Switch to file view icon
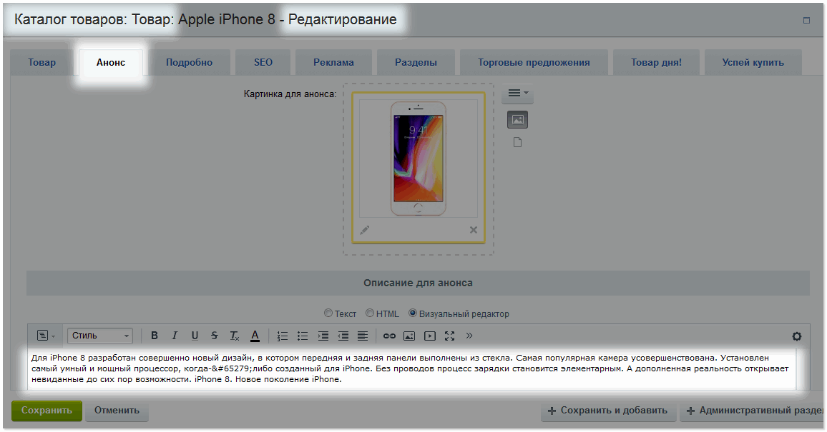827x432 pixels. coord(517,143)
